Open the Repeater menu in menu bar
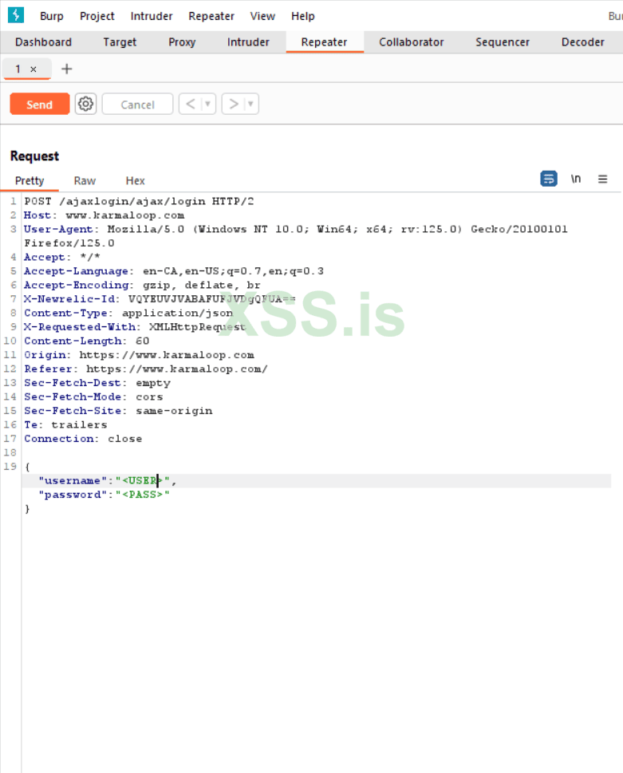The width and height of the screenshot is (623, 773). click(211, 16)
